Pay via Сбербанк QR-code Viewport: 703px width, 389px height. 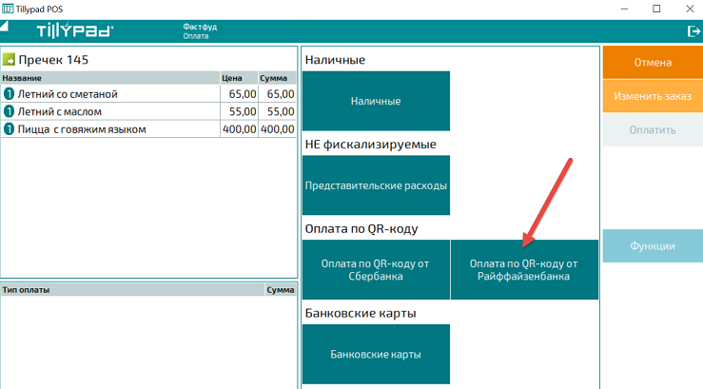(x=376, y=270)
